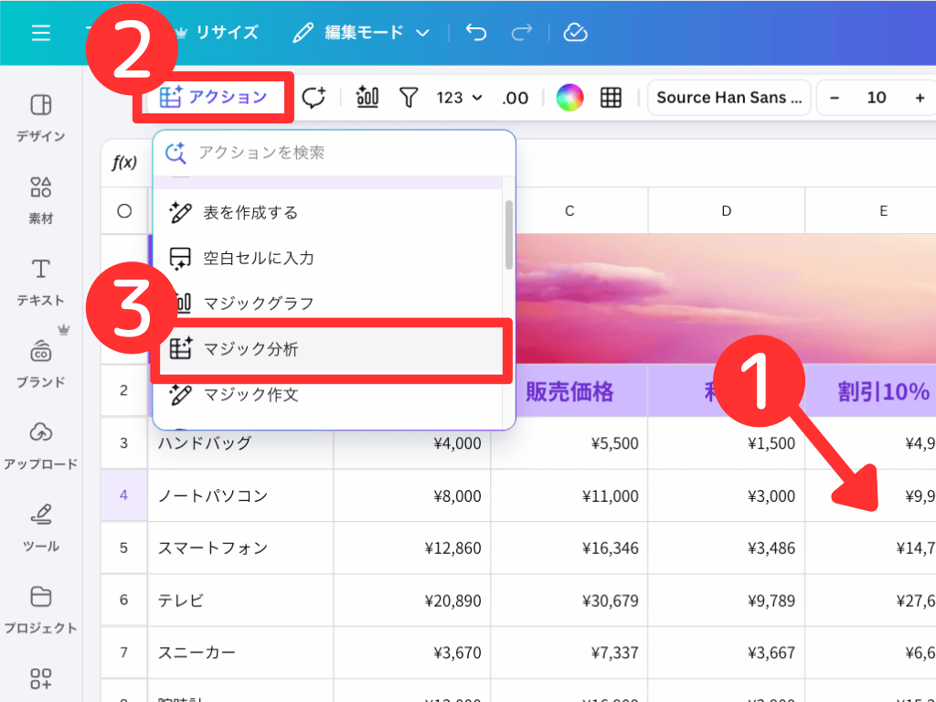The width and height of the screenshot is (936, 702).
Task: Open the cell borders grid icon
Action: (x=611, y=98)
